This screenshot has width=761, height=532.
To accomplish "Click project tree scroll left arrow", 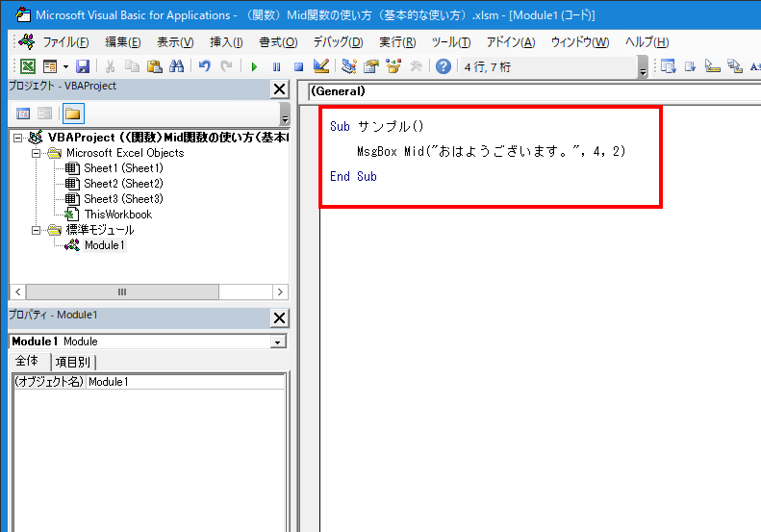I will tap(18, 292).
